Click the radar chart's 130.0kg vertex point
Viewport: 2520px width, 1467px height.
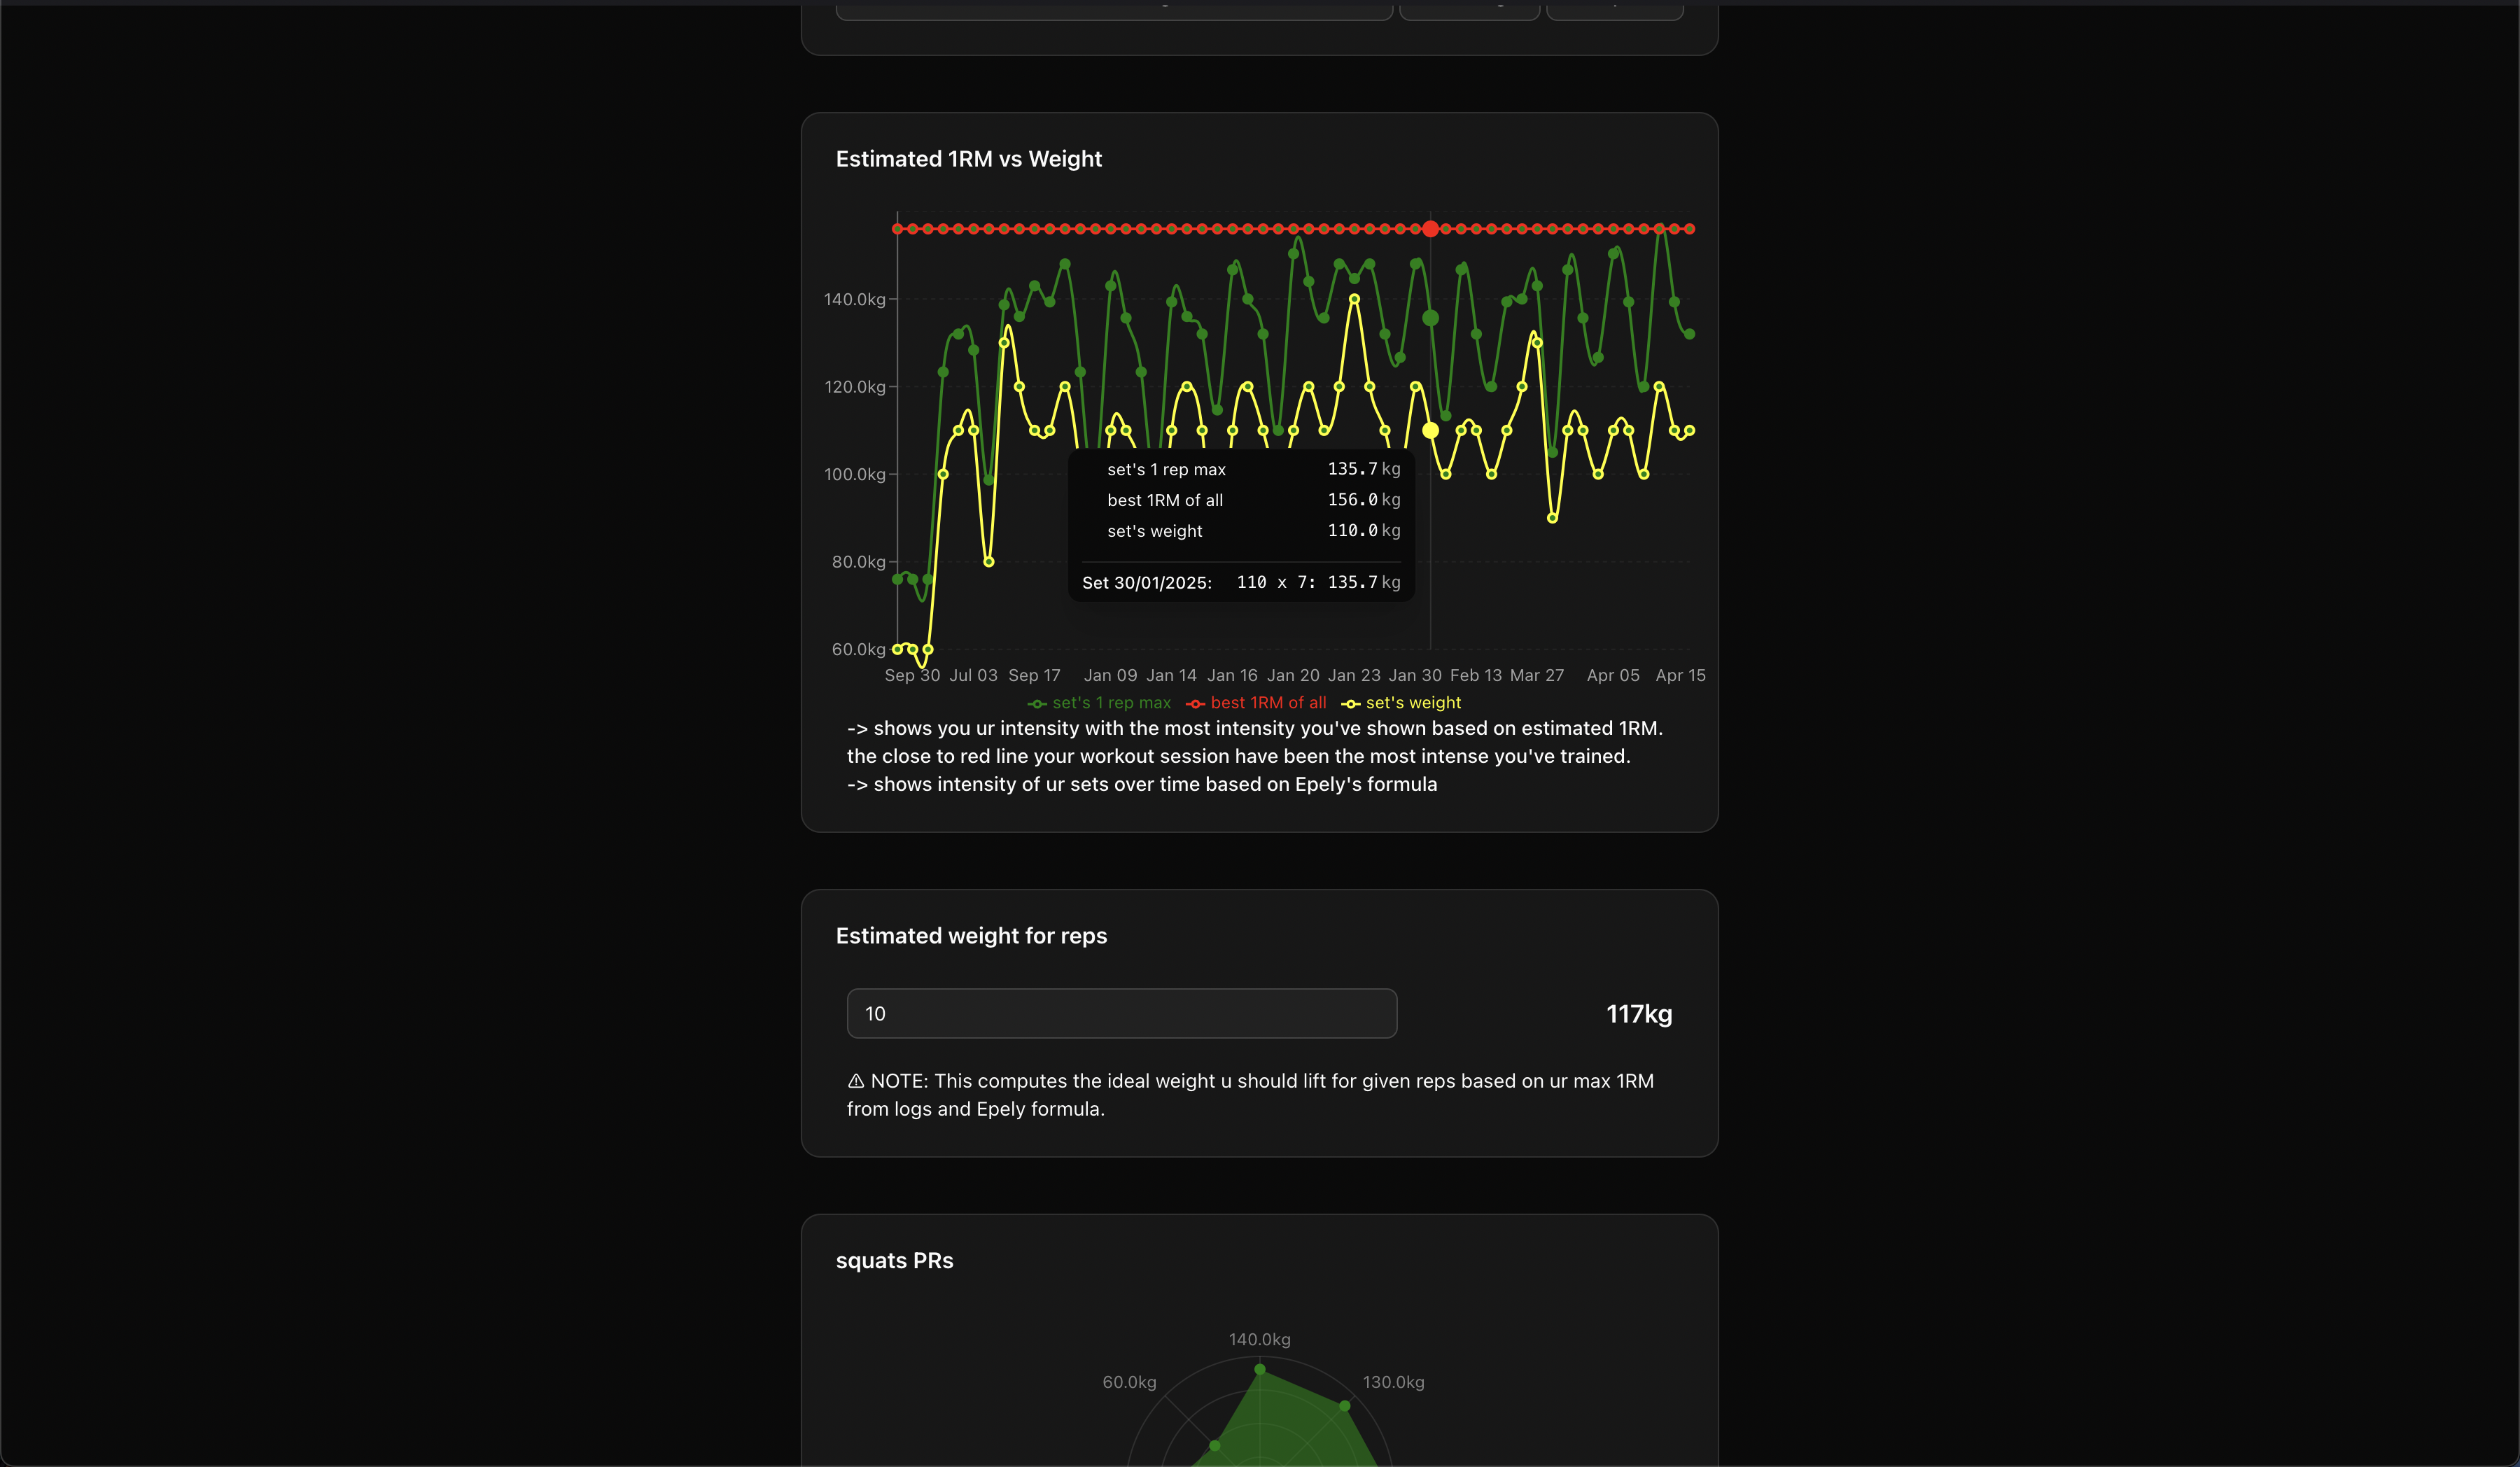(x=1345, y=1406)
